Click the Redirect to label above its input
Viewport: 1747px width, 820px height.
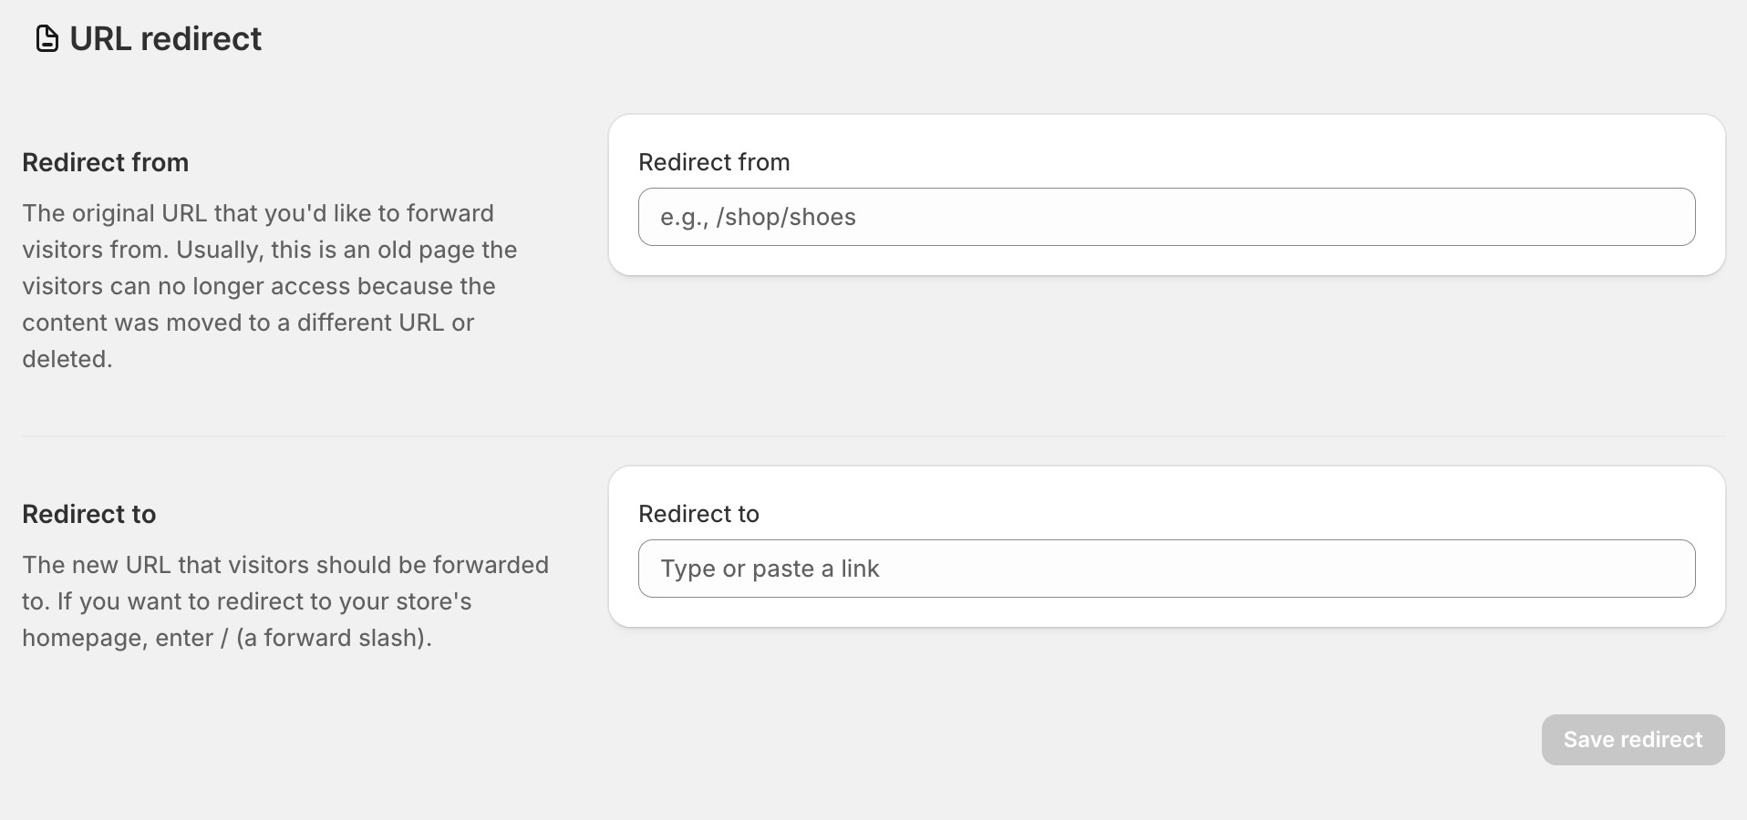pyautogui.click(x=698, y=514)
